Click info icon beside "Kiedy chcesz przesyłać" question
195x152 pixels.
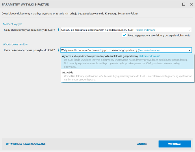point(58,30)
